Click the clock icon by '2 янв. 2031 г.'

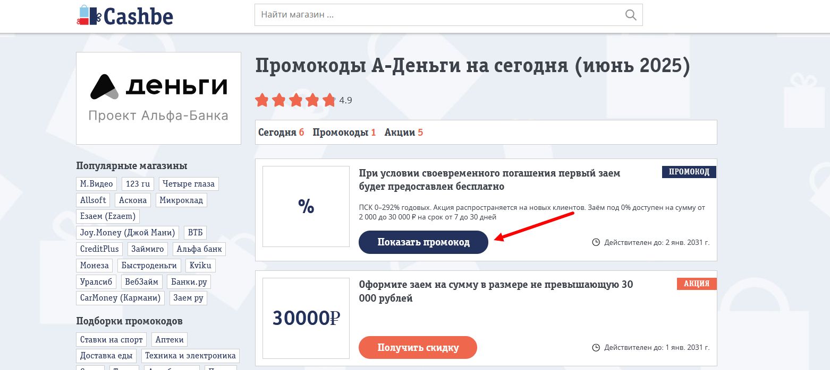[596, 242]
